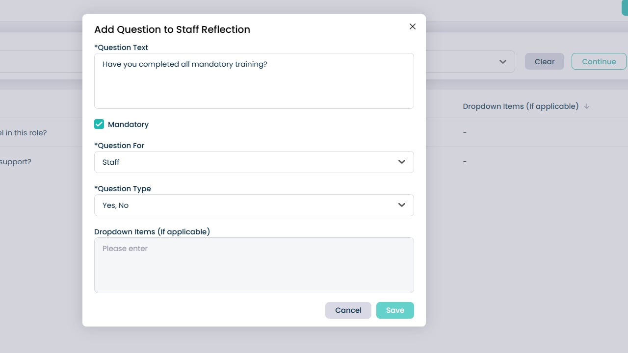Save the new reflection question
Viewport: 628px width, 353px height.
395,310
